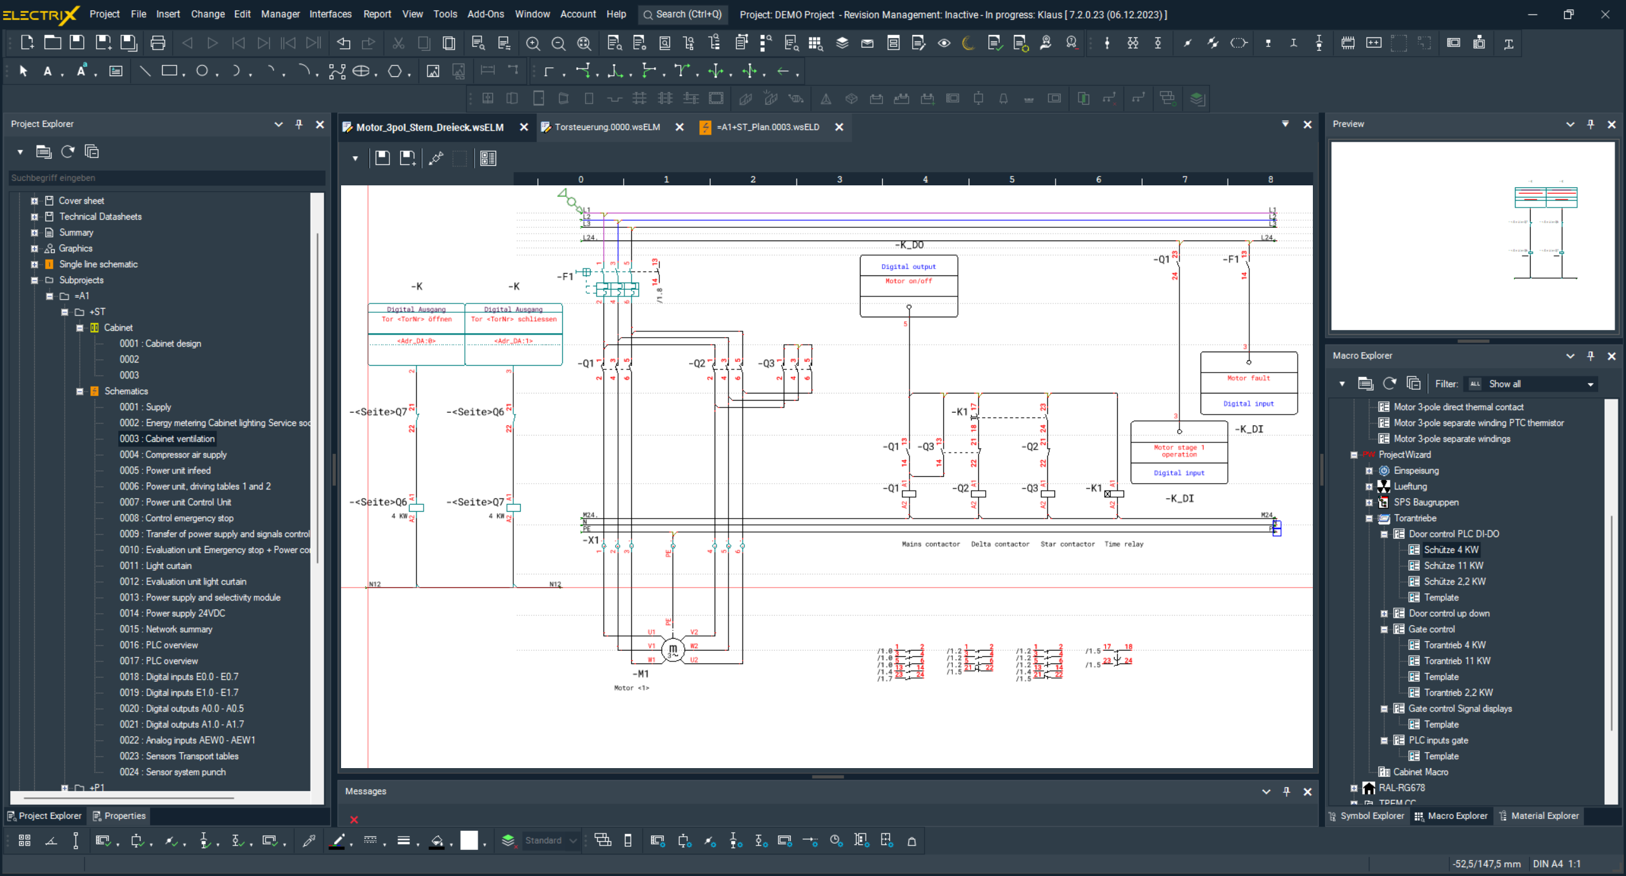
Task: Select the line drawing tool
Action: coord(145,71)
